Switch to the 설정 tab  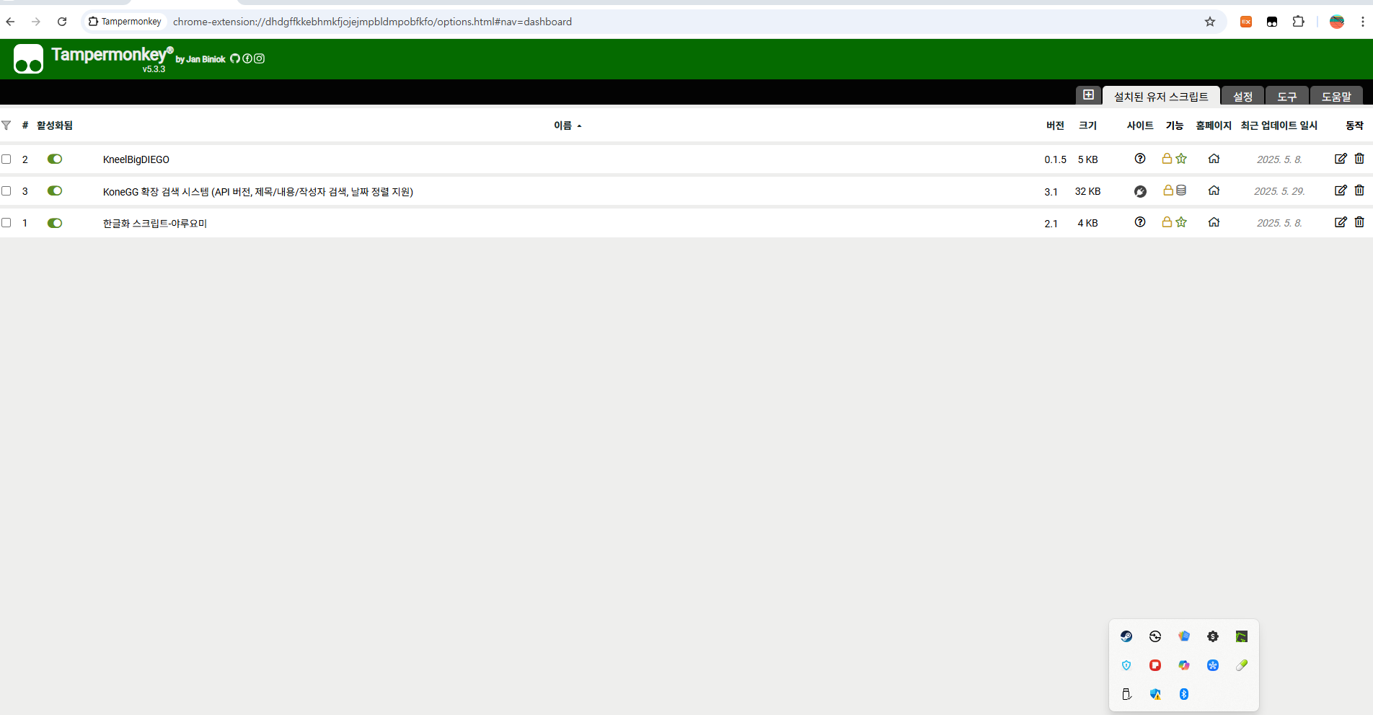pos(1242,97)
